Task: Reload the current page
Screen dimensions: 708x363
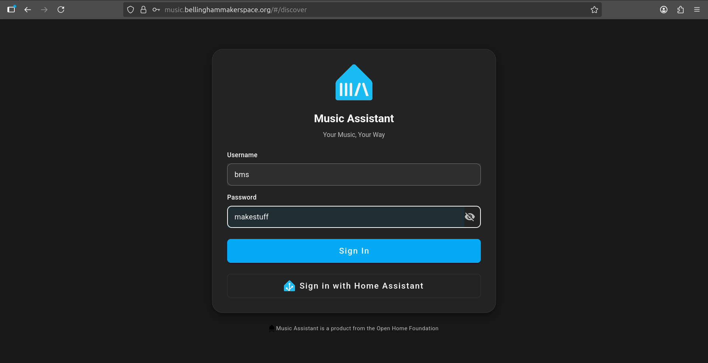Action: (61, 10)
